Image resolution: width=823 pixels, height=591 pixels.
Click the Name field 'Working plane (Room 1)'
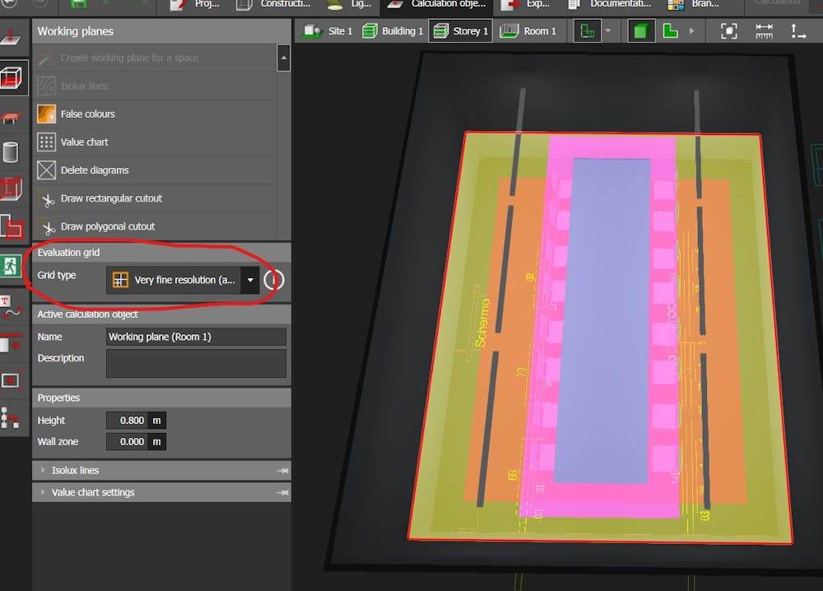click(197, 337)
